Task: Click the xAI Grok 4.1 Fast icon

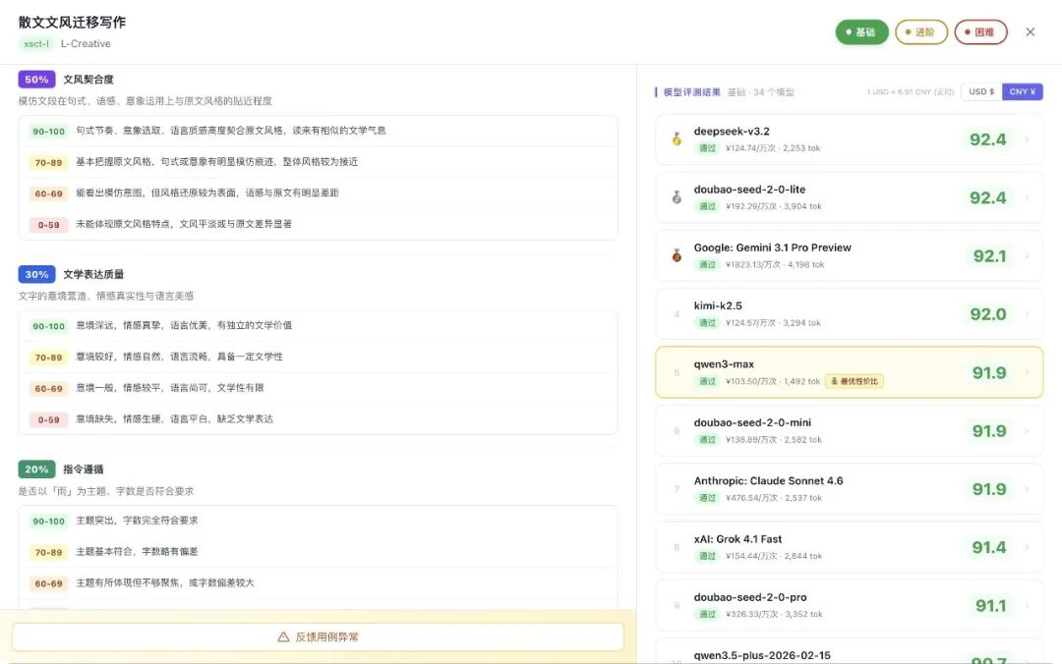Action: (676, 546)
